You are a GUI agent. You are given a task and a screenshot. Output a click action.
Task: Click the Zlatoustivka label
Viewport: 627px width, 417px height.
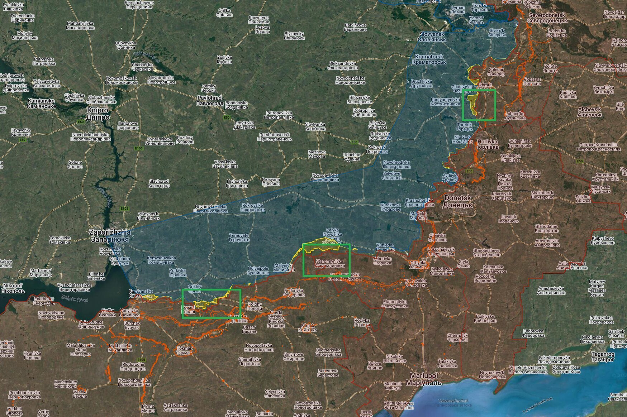[x=395, y=304]
